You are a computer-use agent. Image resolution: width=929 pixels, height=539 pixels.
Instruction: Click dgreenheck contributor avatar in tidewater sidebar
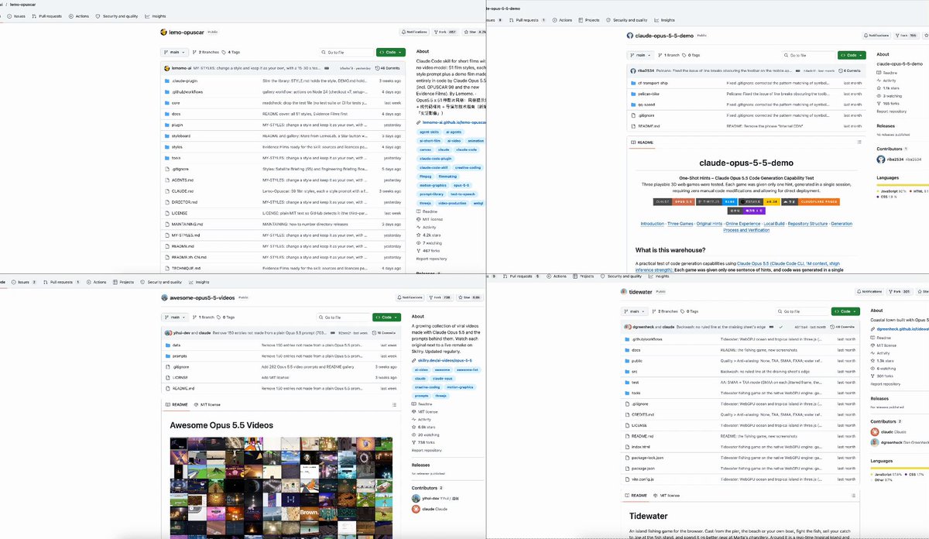pos(876,441)
